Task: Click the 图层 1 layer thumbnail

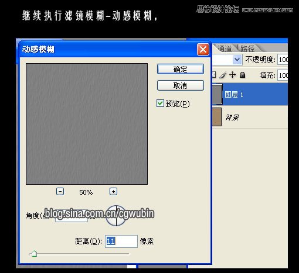Action: tap(217, 94)
